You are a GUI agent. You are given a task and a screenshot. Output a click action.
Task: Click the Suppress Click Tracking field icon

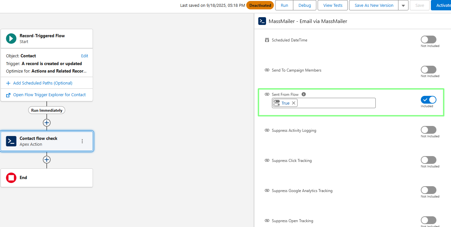pyautogui.click(x=267, y=161)
